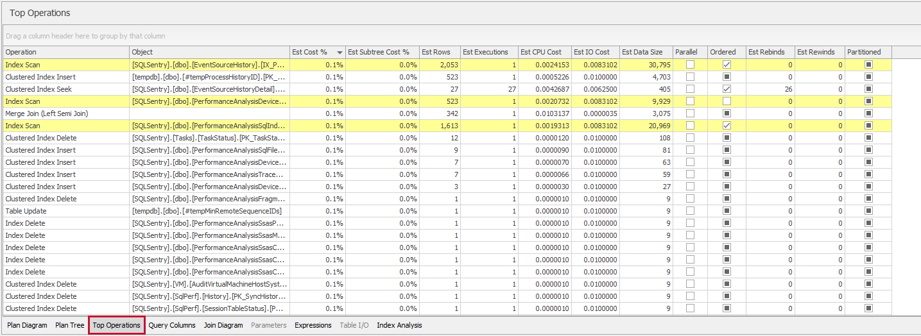Click Est Data Size value 3,075
921x336 pixels.
[x=660, y=113]
